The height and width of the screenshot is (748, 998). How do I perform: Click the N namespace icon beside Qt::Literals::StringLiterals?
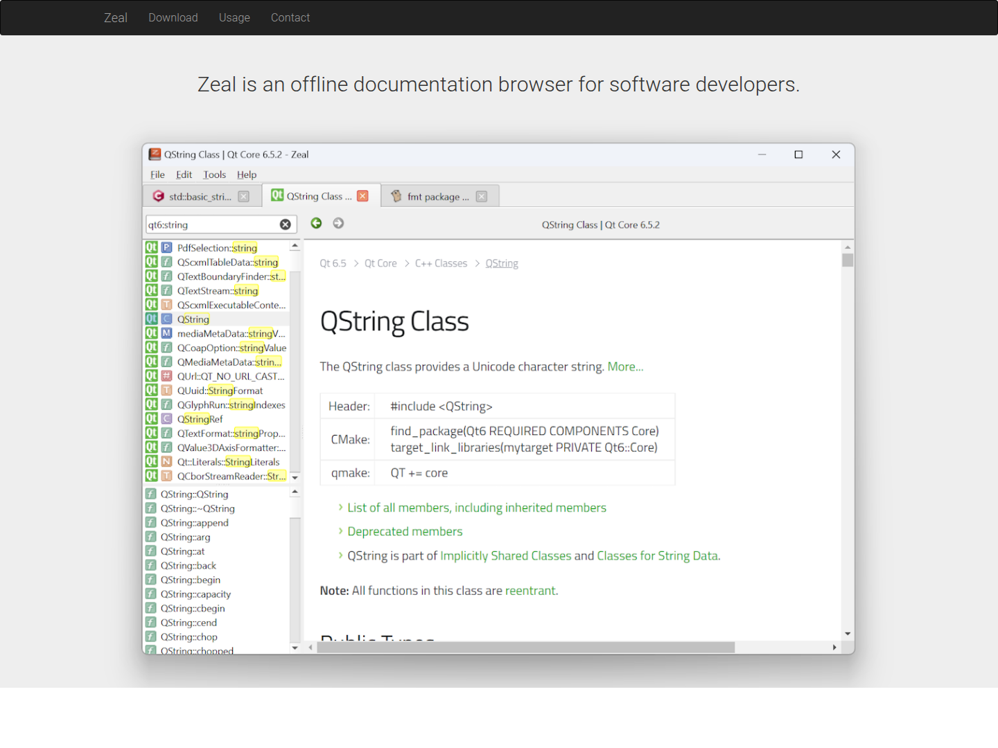click(x=166, y=461)
